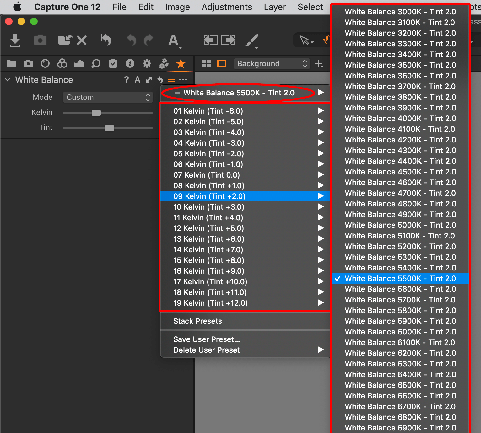Open the Details magnifier tool tab

point(96,64)
